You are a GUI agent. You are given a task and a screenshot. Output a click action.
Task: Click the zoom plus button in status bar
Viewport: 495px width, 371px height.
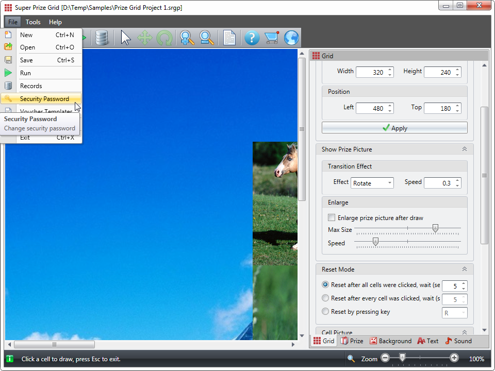(454, 358)
